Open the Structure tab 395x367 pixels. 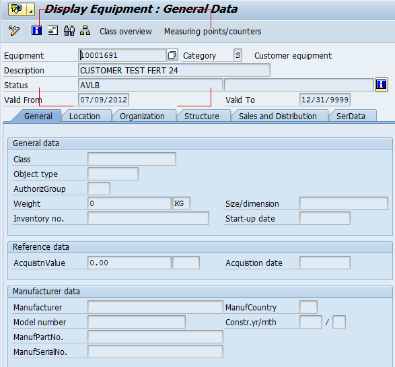click(x=201, y=116)
